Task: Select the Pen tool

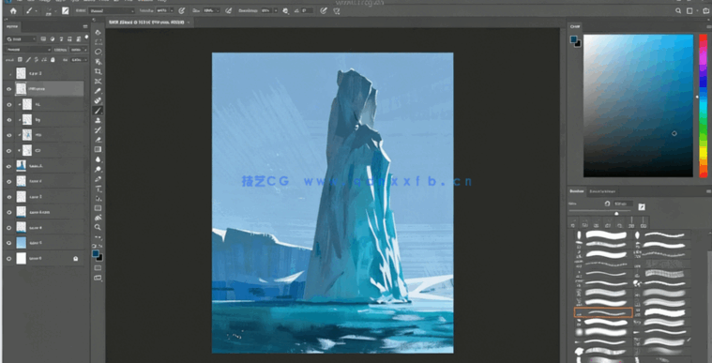Action: 98,179
